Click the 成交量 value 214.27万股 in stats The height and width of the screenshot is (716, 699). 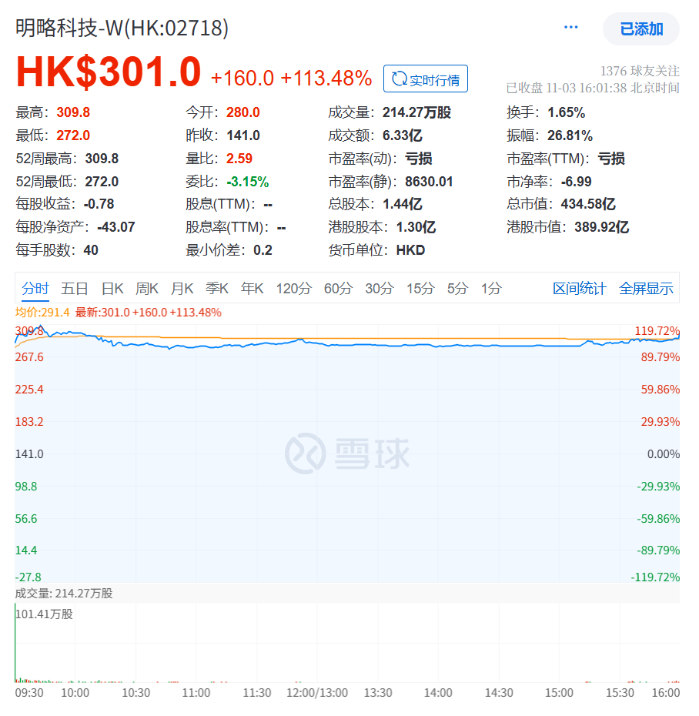tap(416, 112)
